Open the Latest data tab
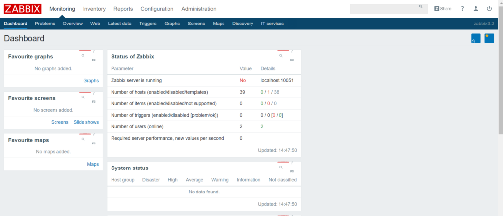 (120, 24)
